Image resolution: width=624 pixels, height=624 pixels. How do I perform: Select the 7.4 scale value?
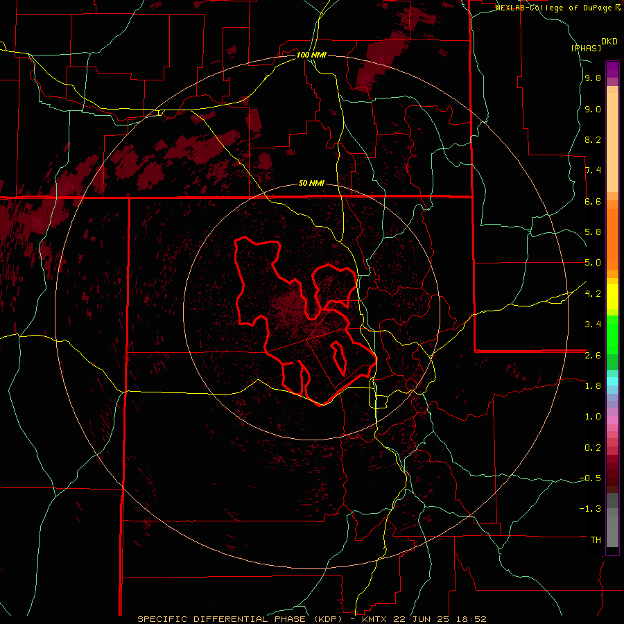[593, 171]
